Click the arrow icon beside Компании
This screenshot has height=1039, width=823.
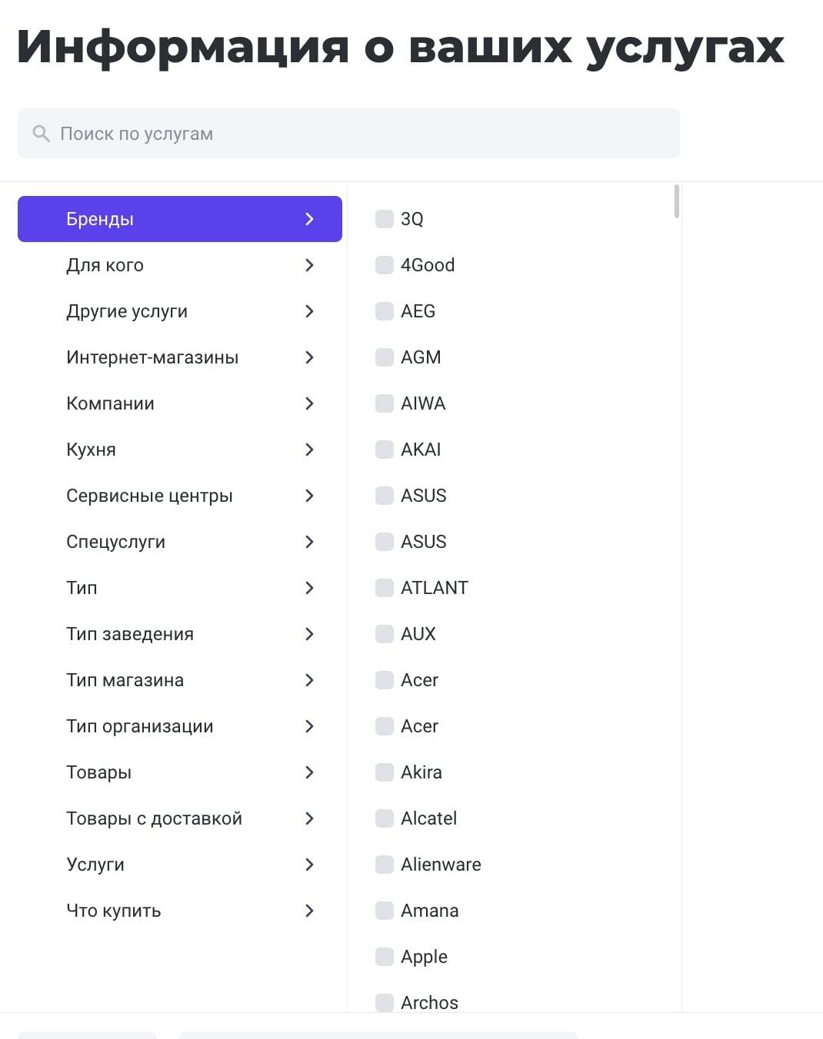309,403
